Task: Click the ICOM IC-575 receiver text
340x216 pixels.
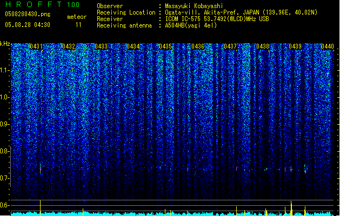Action: [x=217, y=19]
